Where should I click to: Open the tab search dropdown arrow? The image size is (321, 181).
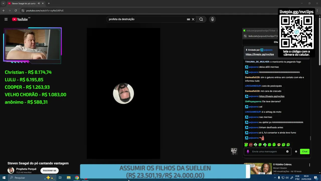(x=3, y=4)
